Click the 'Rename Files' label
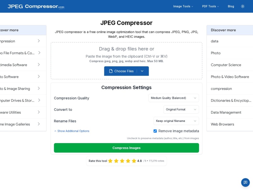Screen dimensions: 253x190 65,121
